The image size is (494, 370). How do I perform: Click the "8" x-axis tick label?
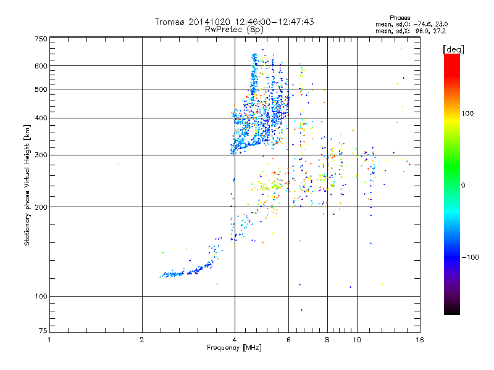(x=327, y=340)
